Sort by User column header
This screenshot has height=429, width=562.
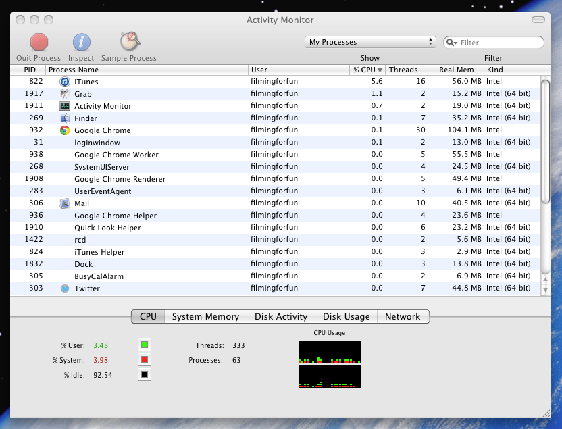pyautogui.click(x=299, y=70)
